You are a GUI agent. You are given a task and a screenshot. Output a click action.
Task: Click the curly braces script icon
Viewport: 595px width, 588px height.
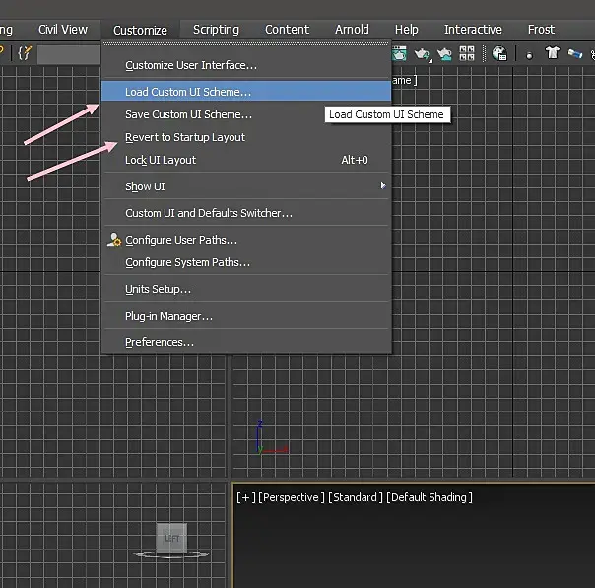pyautogui.click(x=24, y=53)
